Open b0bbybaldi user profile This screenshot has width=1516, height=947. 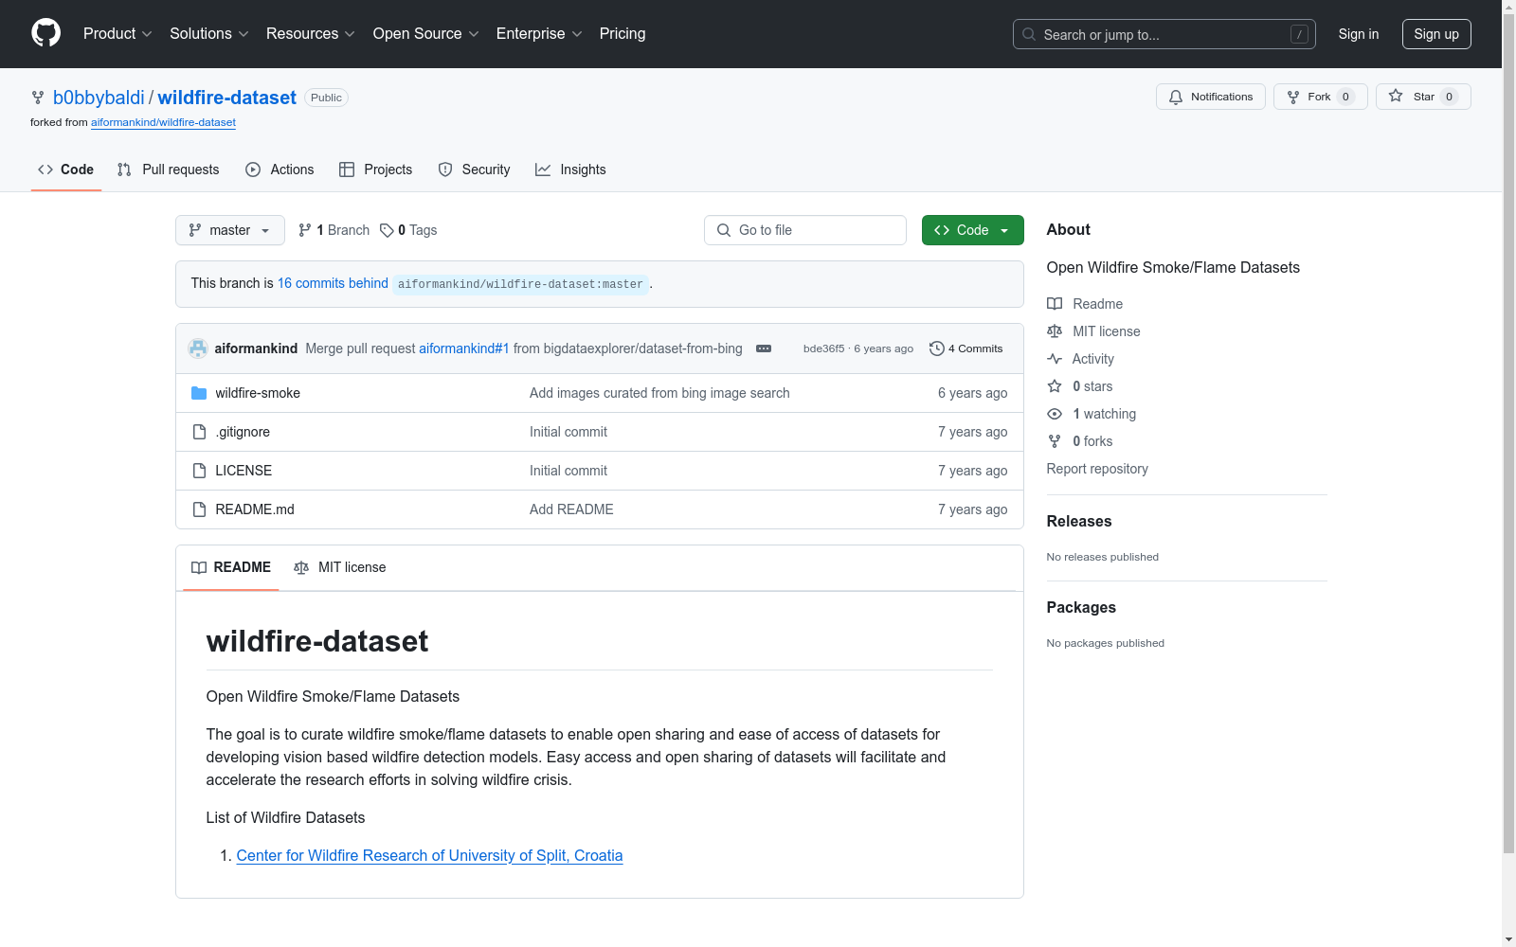(x=99, y=98)
